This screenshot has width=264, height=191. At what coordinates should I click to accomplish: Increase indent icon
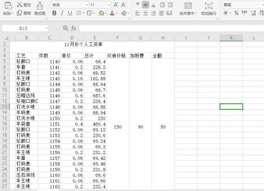tap(170, 5)
